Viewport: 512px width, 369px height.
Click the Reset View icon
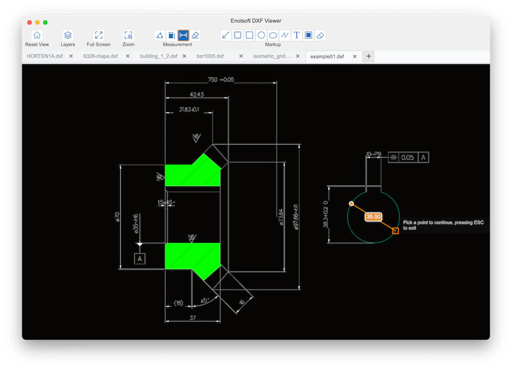pyautogui.click(x=37, y=35)
